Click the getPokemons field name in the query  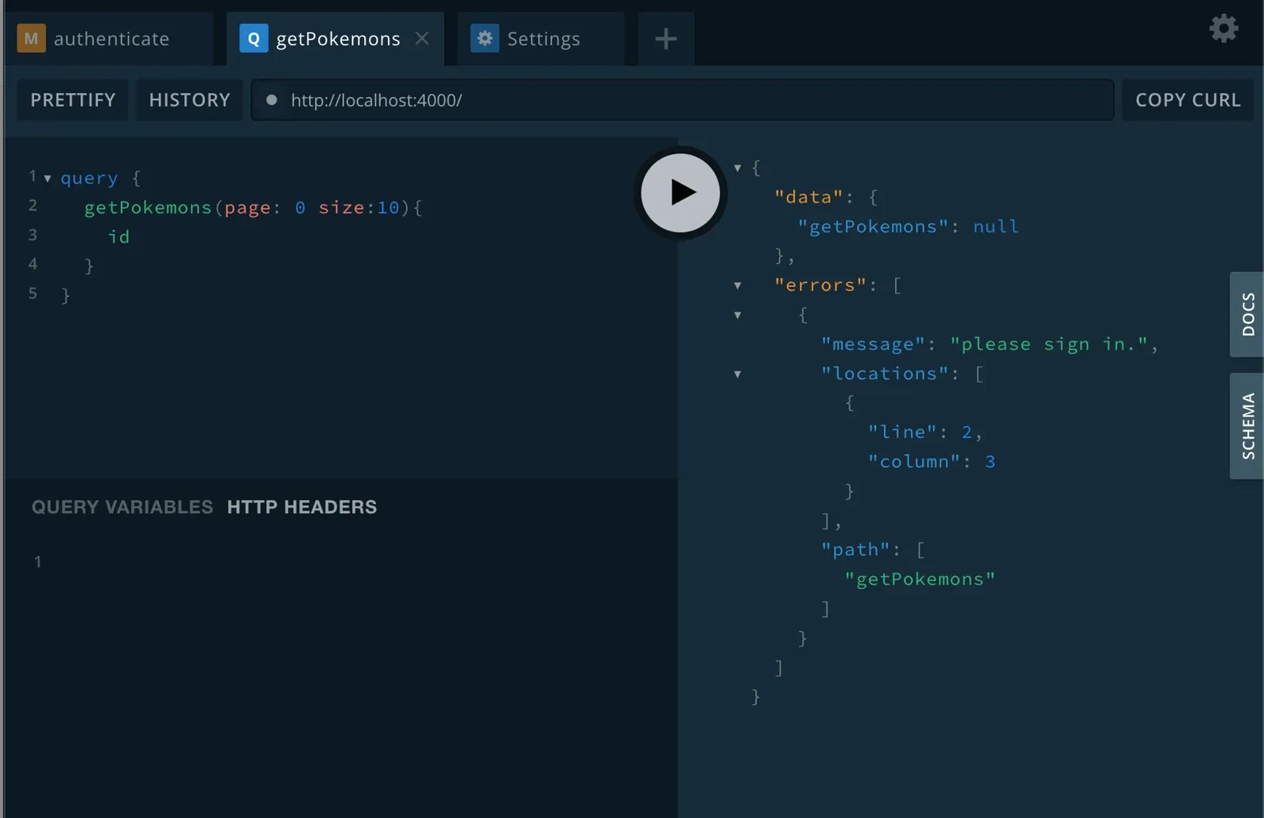[x=148, y=208]
